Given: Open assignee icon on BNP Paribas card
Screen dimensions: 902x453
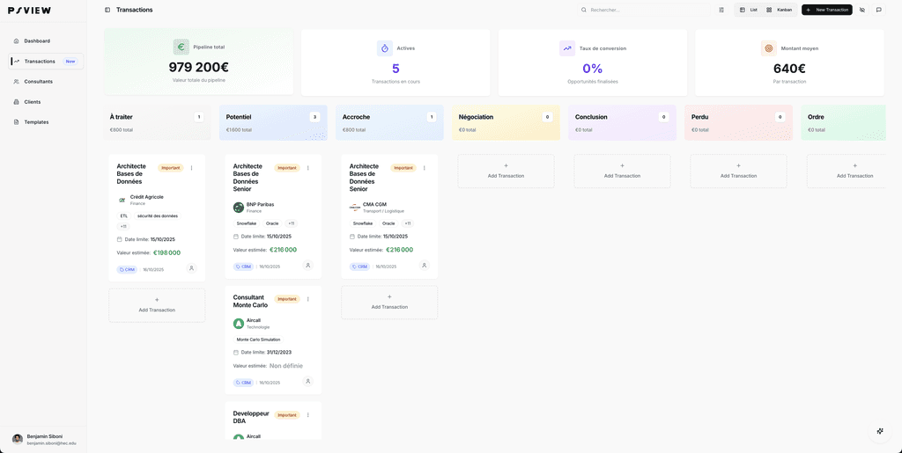Looking at the screenshot, I should pyautogui.click(x=307, y=266).
